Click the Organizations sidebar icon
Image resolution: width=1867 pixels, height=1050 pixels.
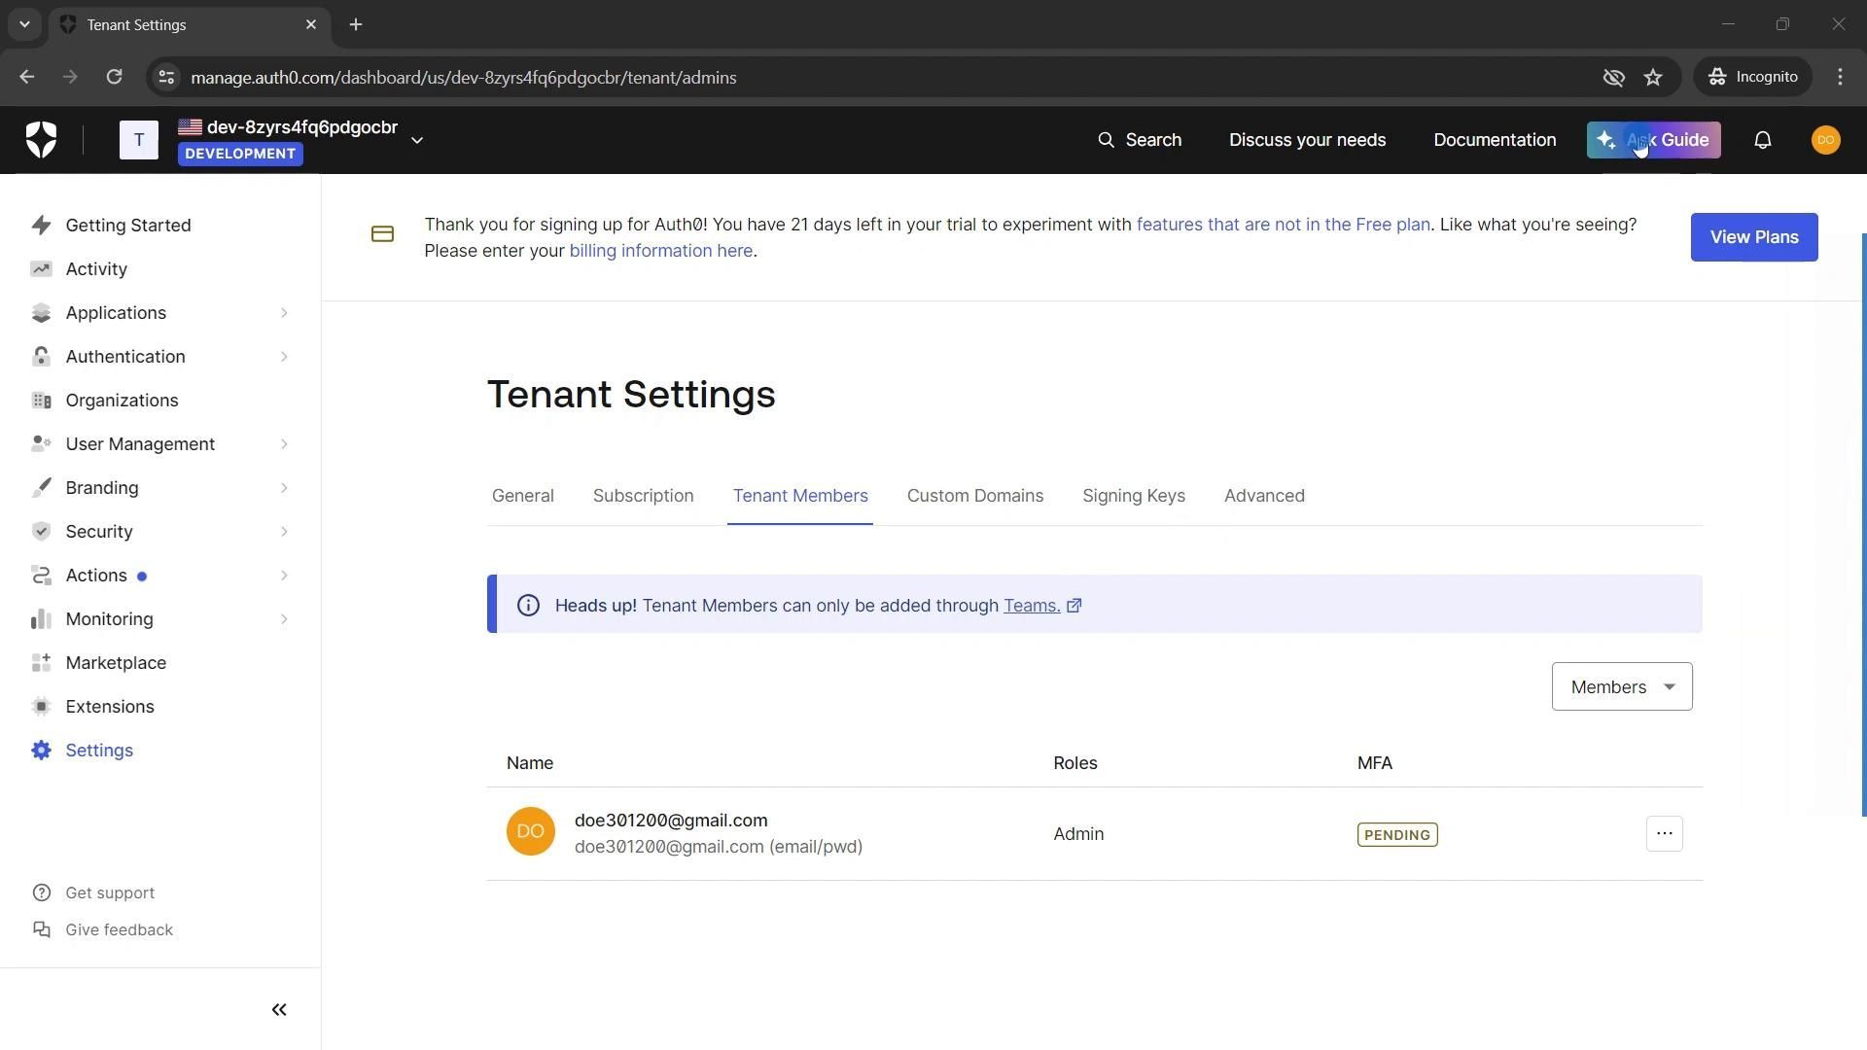coord(41,401)
